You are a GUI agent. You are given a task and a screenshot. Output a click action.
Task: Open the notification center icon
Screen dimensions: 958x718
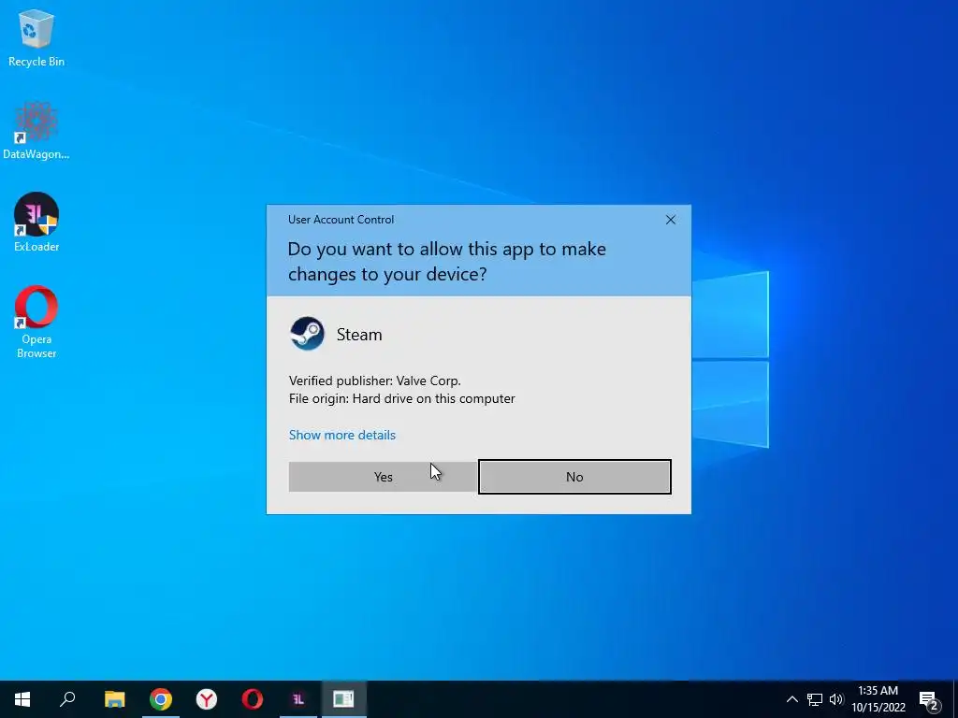pyautogui.click(x=929, y=699)
